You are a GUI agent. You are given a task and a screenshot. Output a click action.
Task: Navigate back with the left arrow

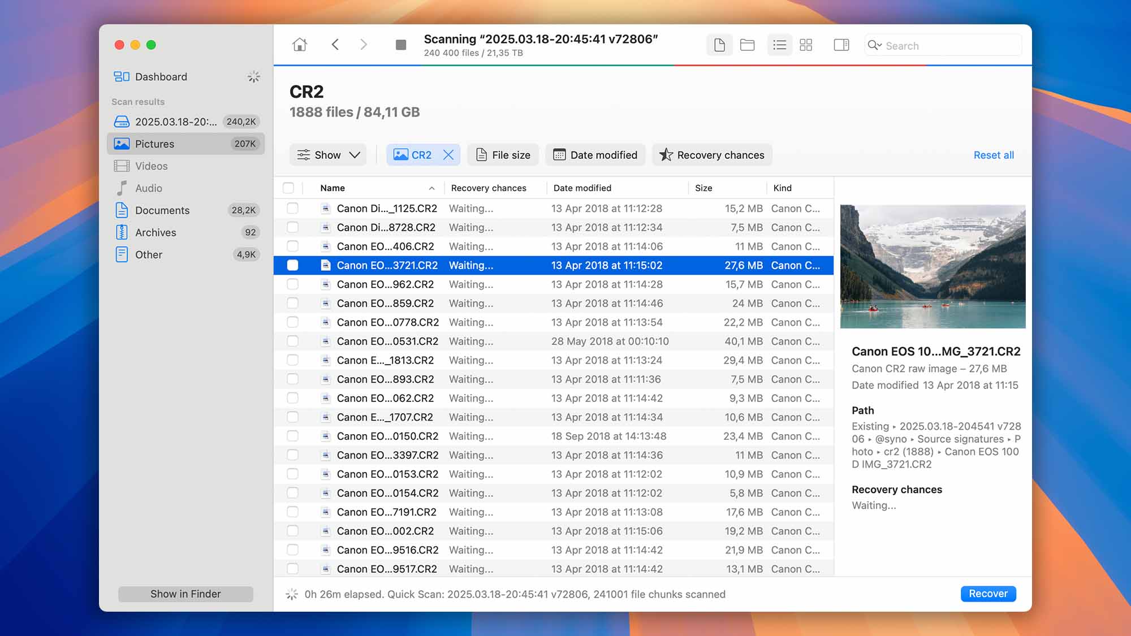click(335, 45)
